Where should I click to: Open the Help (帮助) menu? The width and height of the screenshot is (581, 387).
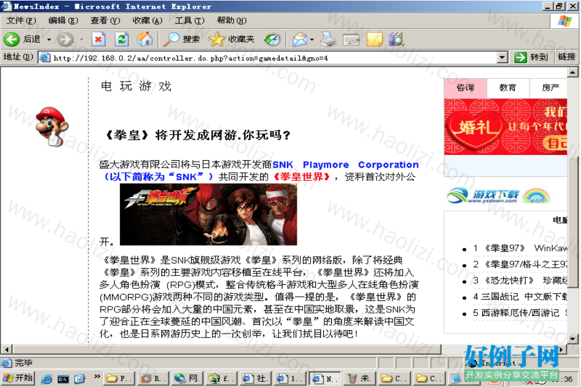(x=231, y=21)
